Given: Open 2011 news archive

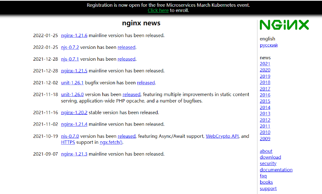Looking at the screenshot, I should click(265, 126).
